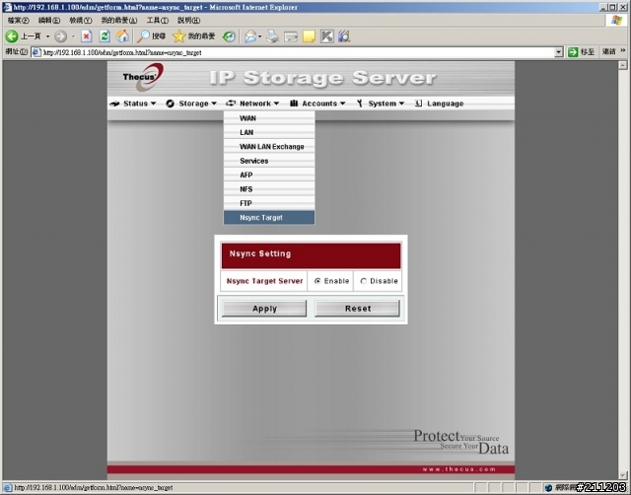
Task: Click the Apply button
Action: [264, 309]
